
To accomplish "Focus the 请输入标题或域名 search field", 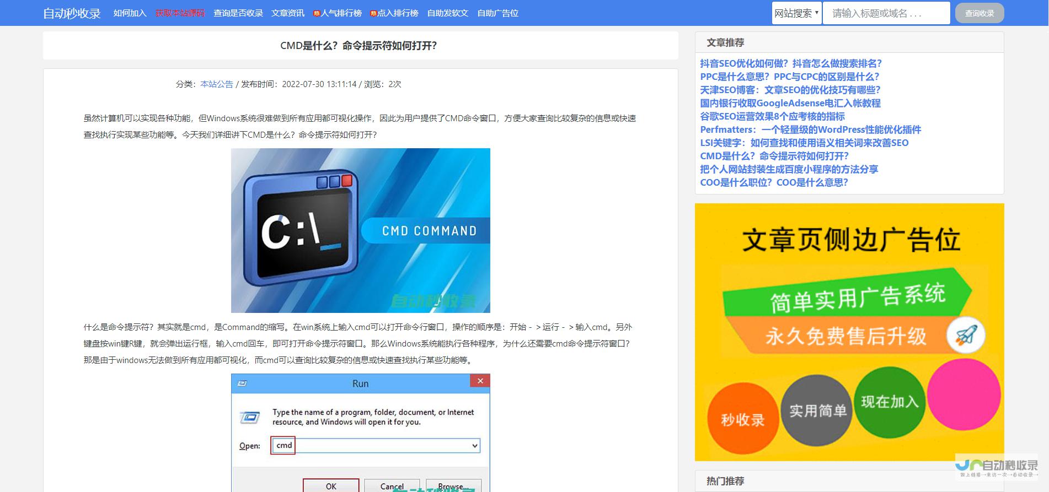I will [886, 13].
